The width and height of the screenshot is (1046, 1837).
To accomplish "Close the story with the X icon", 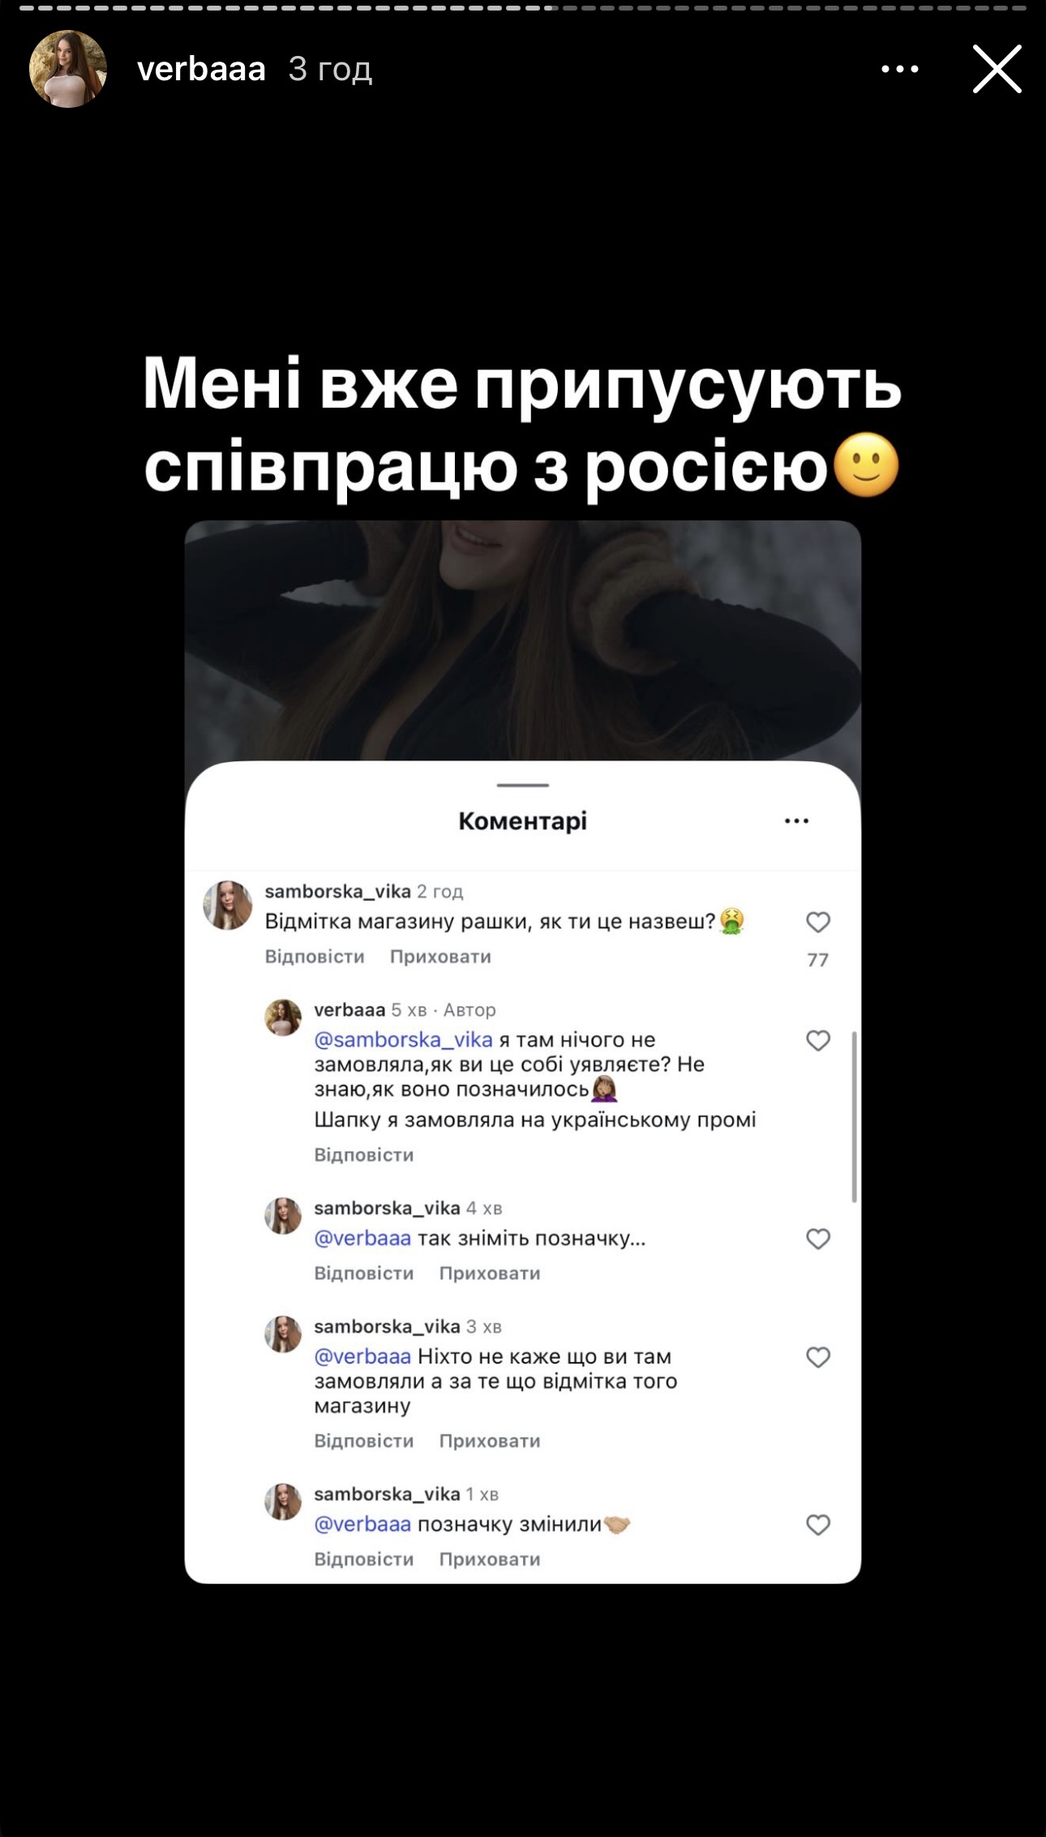I will pyautogui.click(x=997, y=70).
